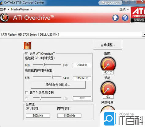Click the temperature gauge dial
145x127 pixels.
pos(108,63)
